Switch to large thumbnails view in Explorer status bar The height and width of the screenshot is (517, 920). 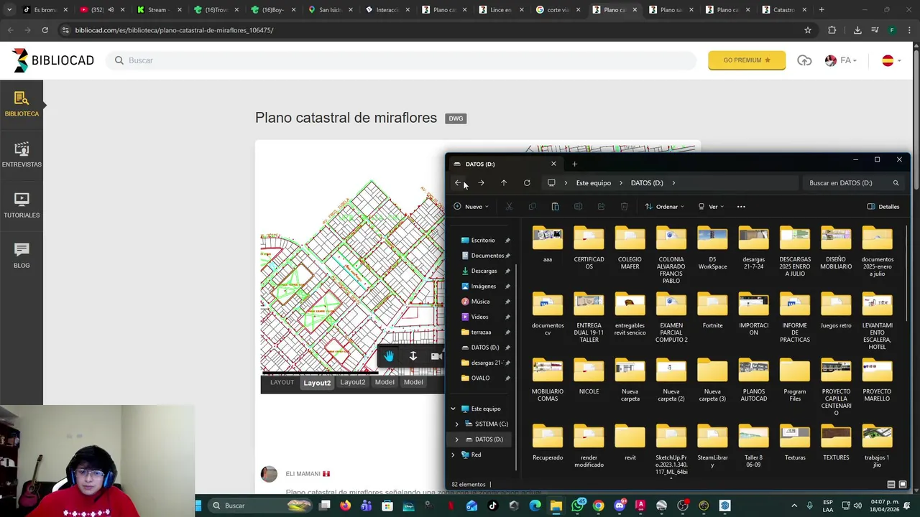click(903, 485)
